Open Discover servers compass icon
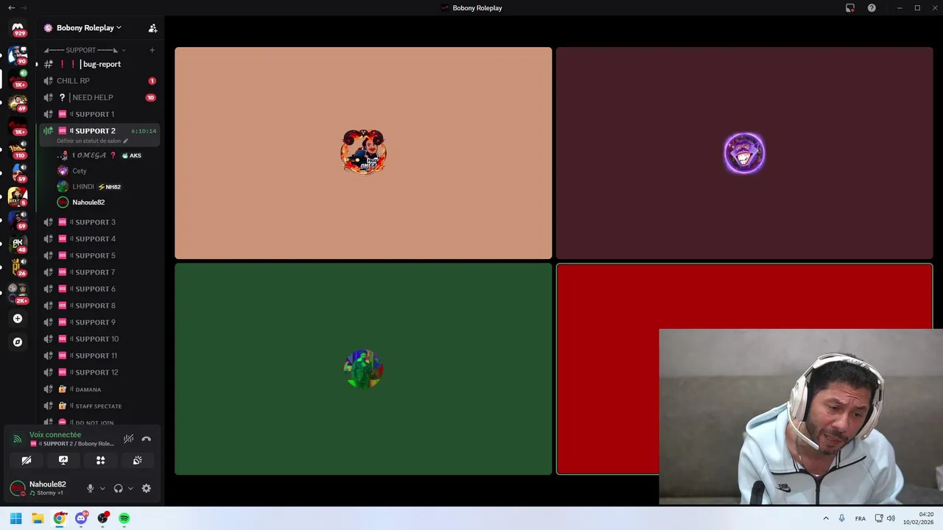 pyautogui.click(x=18, y=342)
